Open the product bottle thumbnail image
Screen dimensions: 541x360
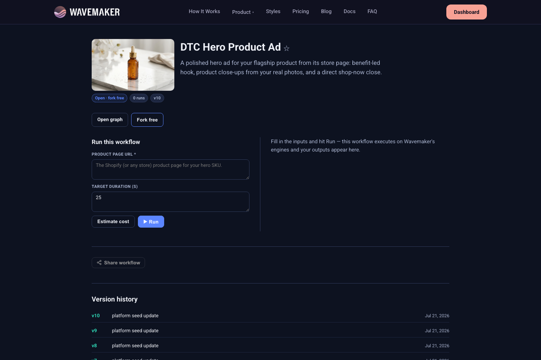(133, 65)
